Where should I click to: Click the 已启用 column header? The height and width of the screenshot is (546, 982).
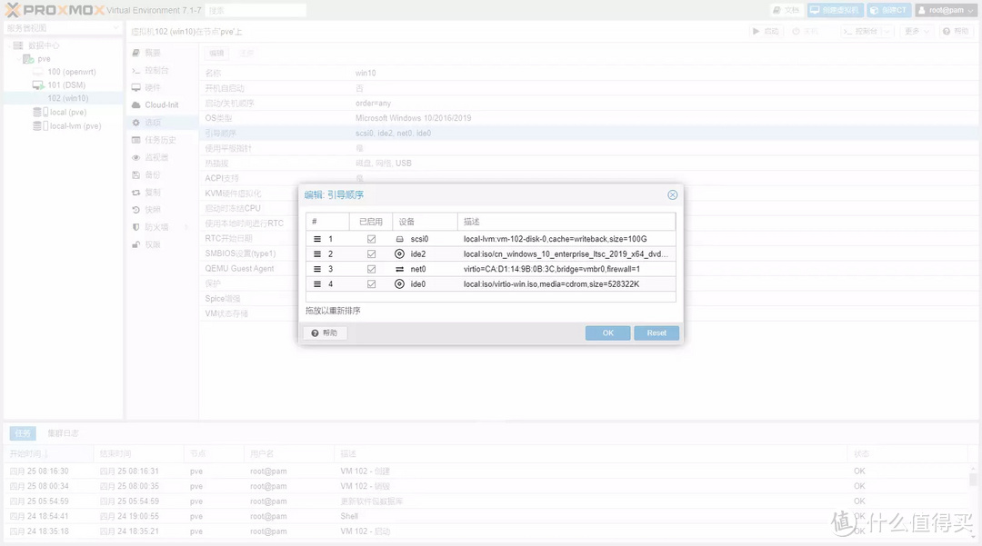click(371, 222)
